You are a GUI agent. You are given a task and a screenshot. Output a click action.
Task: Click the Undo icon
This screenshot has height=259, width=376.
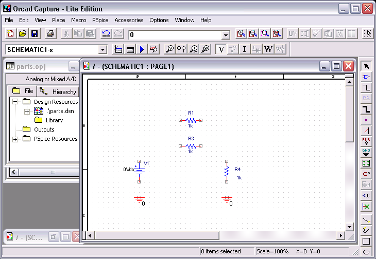coord(106,34)
